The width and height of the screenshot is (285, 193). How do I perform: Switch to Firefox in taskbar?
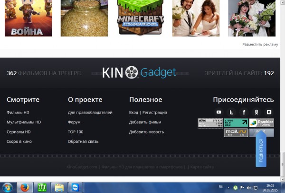tap(25, 188)
